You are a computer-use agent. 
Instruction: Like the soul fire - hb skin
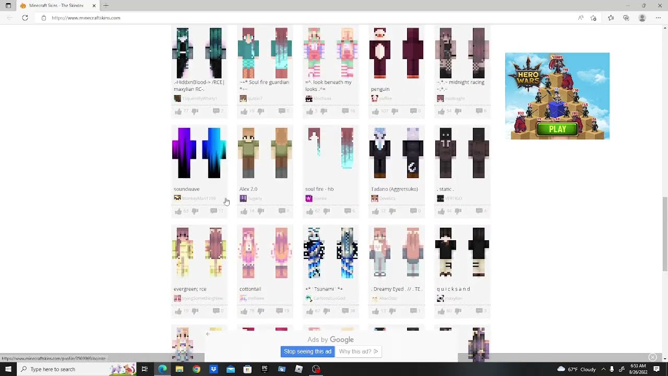click(x=310, y=211)
